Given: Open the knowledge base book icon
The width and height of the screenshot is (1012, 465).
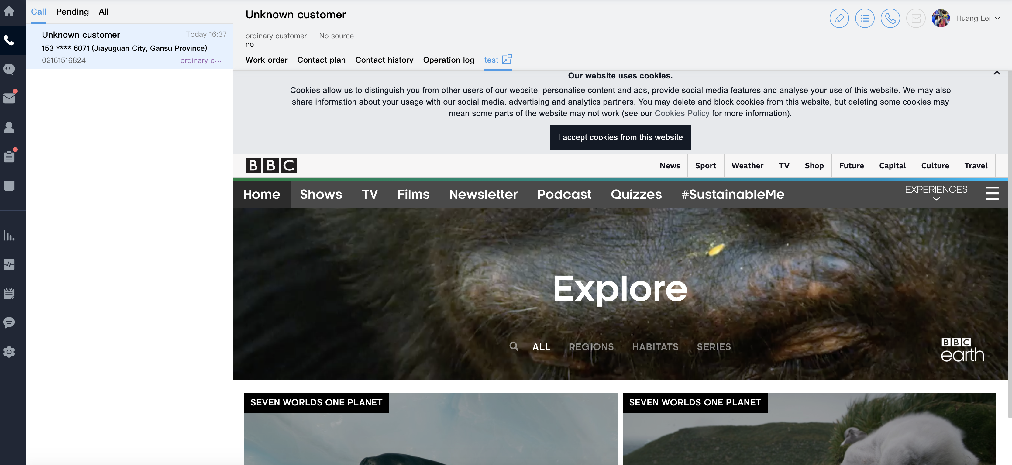Looking at the screenshot, I should pos(9,186).
